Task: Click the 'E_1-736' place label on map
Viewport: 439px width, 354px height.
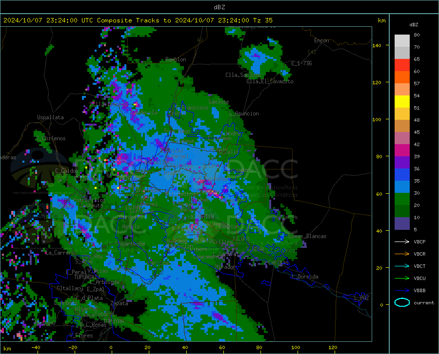Action: [301, 63]
